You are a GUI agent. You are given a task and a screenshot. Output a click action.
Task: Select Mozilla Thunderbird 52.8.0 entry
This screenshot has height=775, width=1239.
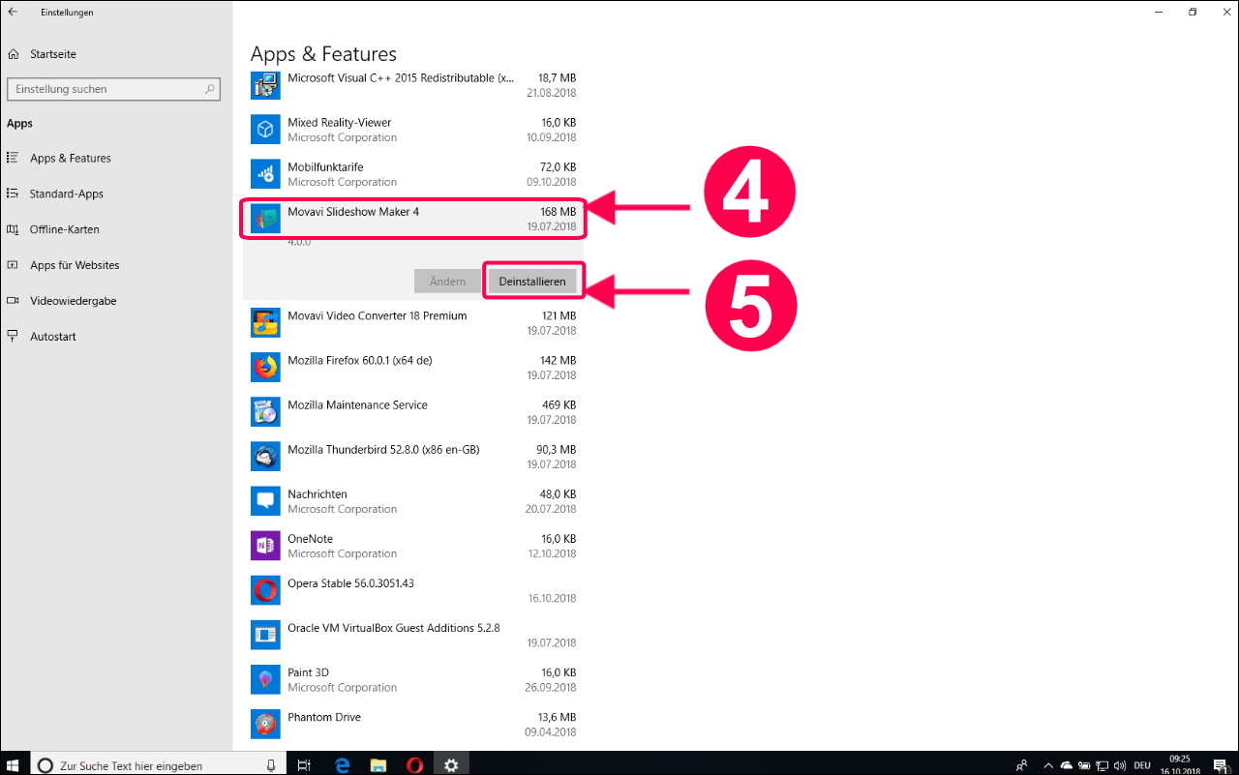pyautogui.click(x=413, y=457)
